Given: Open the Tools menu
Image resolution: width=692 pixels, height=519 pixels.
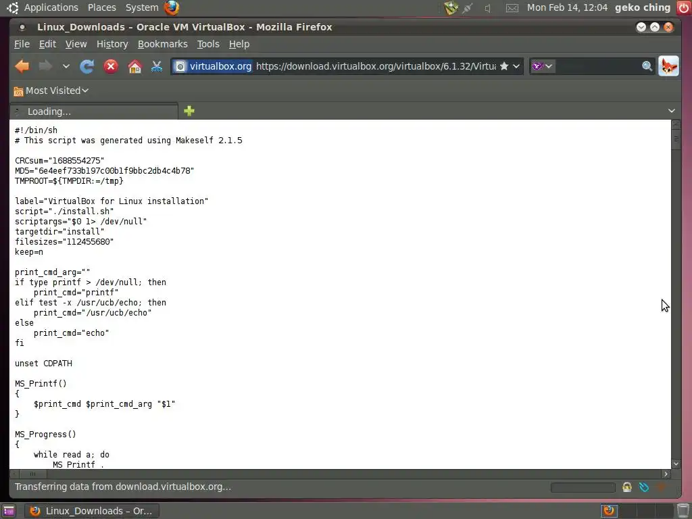Looking at the screenshot, I should click(208, 44).
